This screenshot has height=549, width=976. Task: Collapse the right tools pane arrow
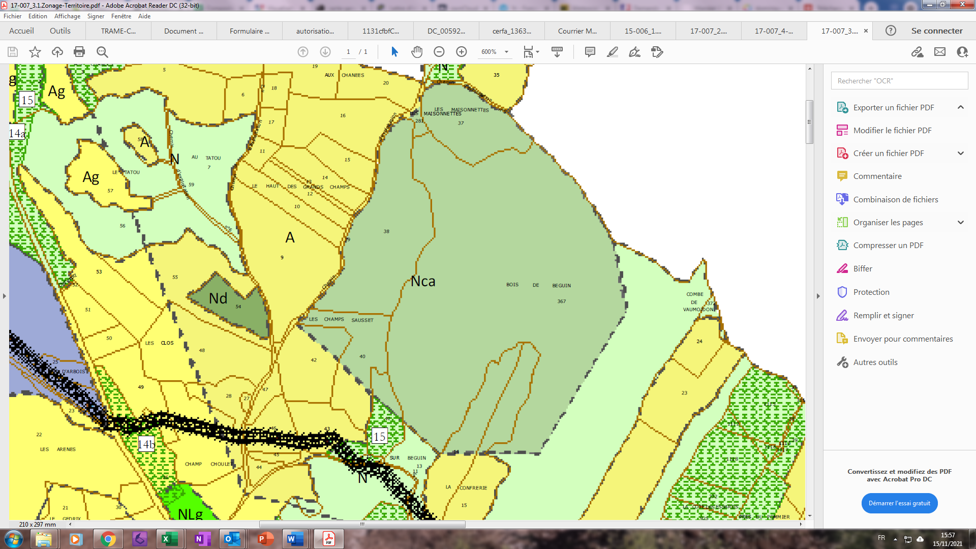click(x=818, y=296)
